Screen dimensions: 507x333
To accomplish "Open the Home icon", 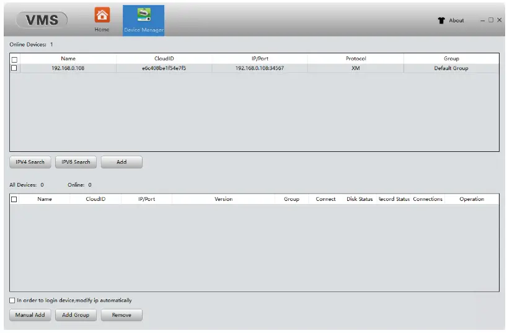I will coord(102,15).
